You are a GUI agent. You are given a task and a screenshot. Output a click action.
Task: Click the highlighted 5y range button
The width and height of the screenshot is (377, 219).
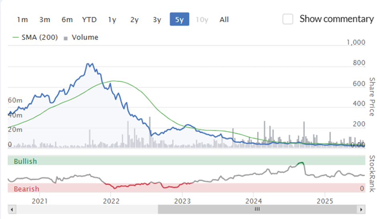tap(179, 19)
